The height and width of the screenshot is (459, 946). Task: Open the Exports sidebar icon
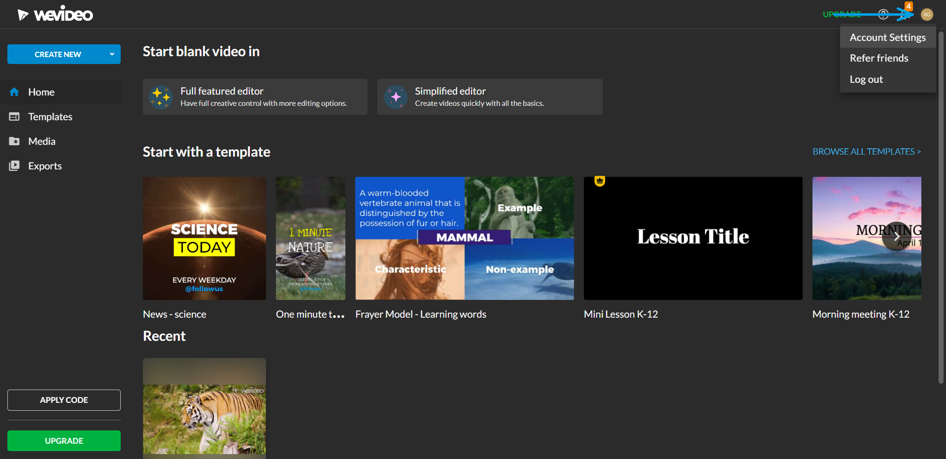[x=14, y=166]
